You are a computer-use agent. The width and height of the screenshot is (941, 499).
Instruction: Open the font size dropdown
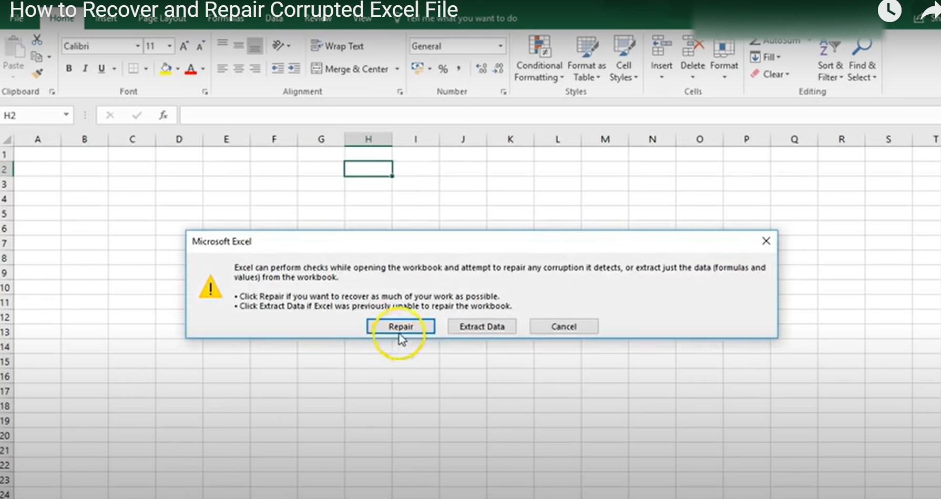pyautogui.click(x=169, y=46)
